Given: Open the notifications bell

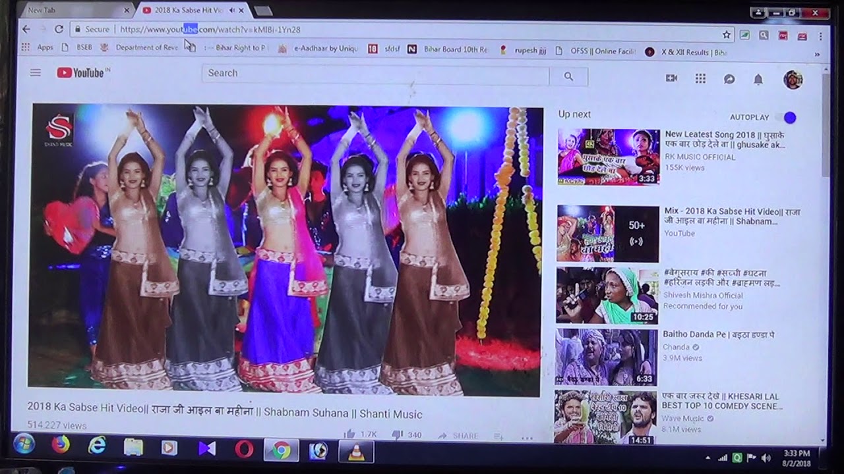Looking at the screenshot, I should coord(758,80).
